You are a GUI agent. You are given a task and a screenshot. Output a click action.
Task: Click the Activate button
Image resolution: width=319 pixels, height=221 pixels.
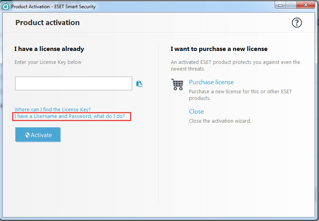point(38,134)
